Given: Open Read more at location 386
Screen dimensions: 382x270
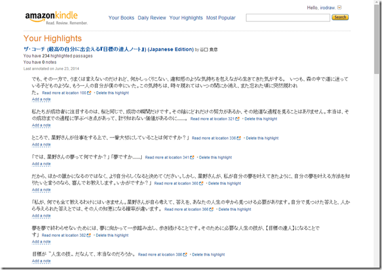Looking at the screenshot, I should coord(160,255).
